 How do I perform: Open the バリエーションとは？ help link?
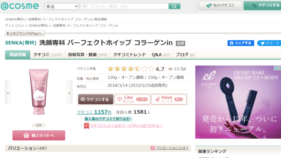172,148
